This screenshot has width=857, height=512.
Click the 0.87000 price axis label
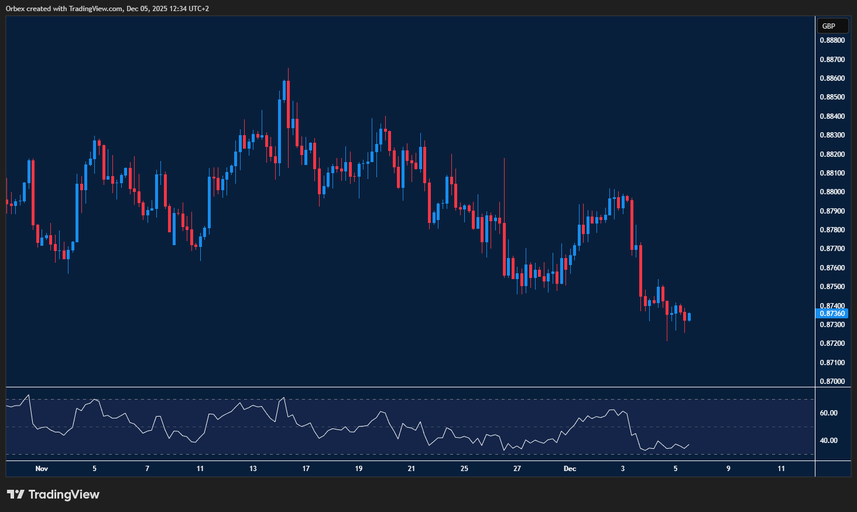click(832, 382)
